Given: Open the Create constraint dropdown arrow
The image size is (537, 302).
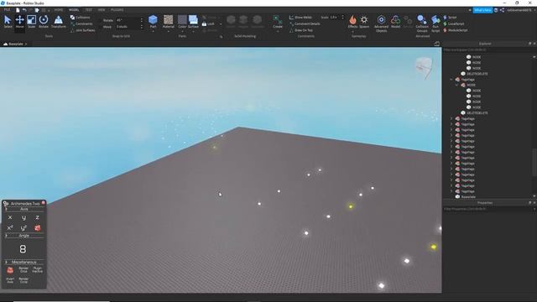Looking at the screenshot, I should click(278, 32).
